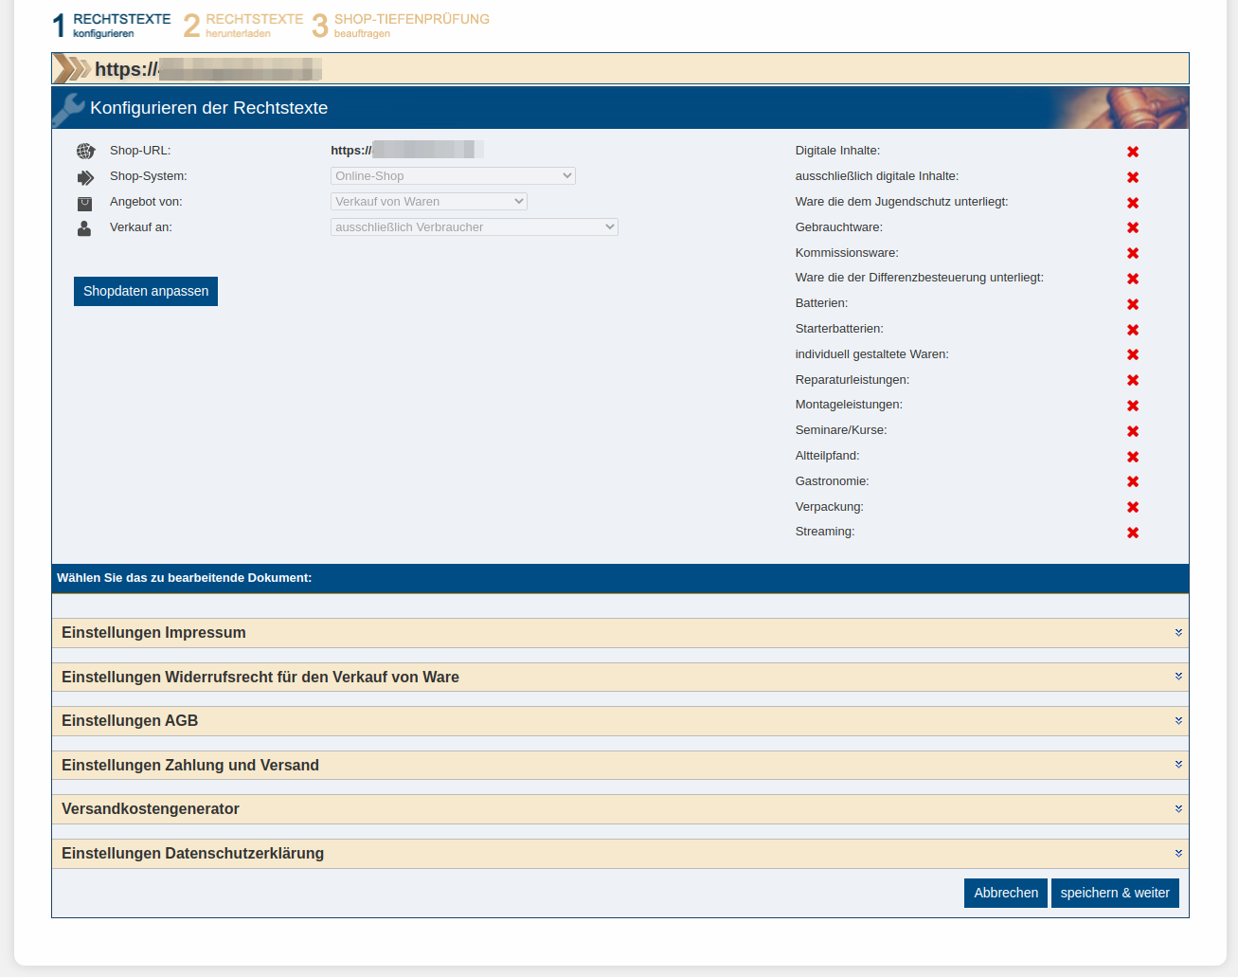Toggle the Streaming option's red X
This screenshot has height=977, width=1238.
click(x=1133, y=532)
